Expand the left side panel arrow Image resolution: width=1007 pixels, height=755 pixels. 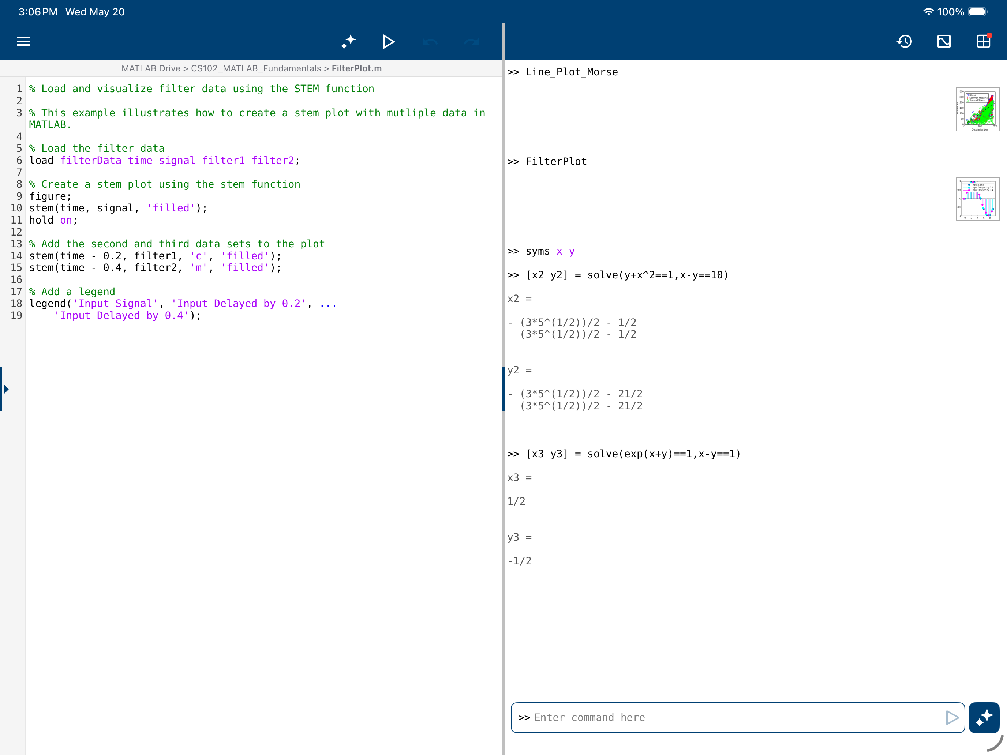point(6,389)
